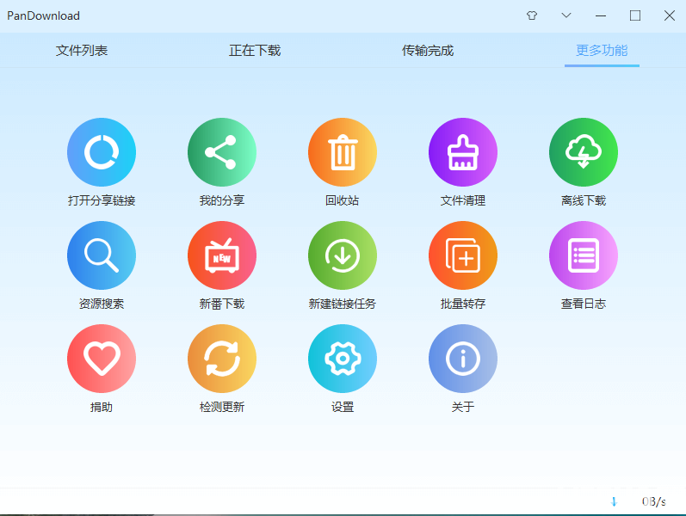The width and height of the screenshot is (686, 516).
Task: Check for updates with 检测更新 icon
Action: pos(222,359)
